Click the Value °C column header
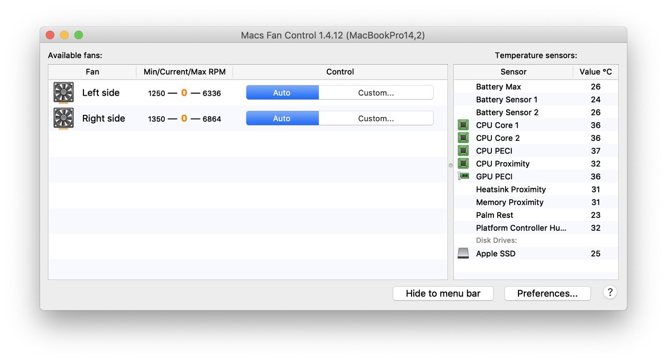Viewport: 667px width, 363px height. [x=596, y=72]
